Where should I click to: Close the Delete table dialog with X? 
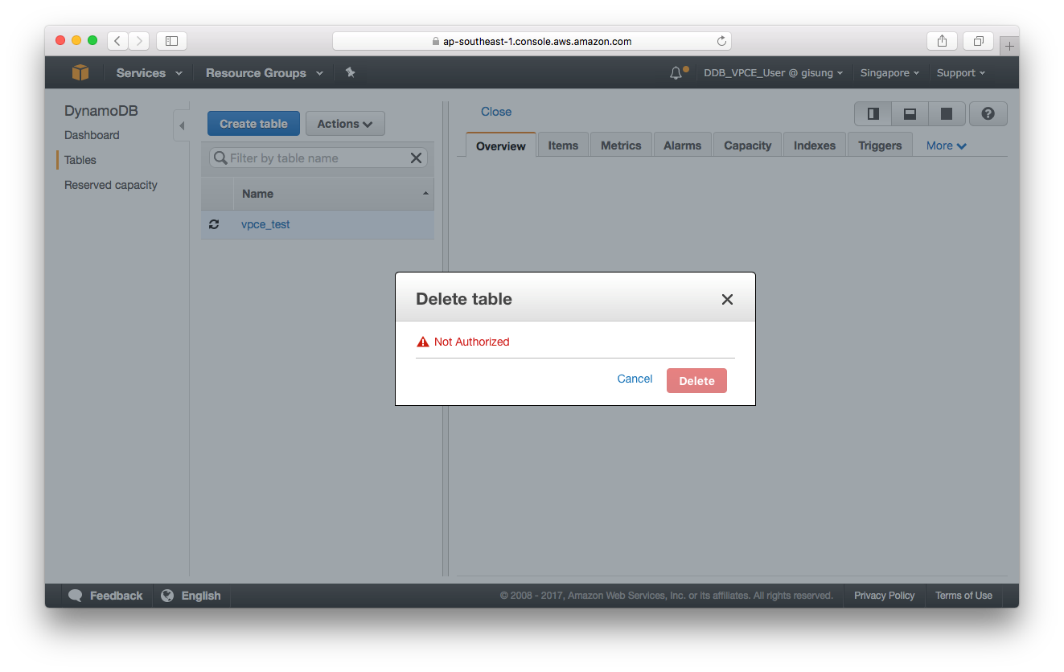727,299
